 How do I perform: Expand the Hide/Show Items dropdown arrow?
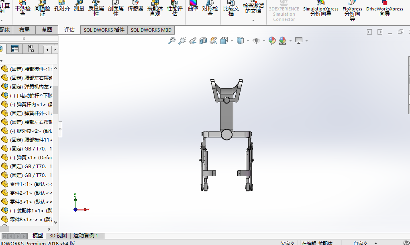pyautogui.click(x=264, y=41)
